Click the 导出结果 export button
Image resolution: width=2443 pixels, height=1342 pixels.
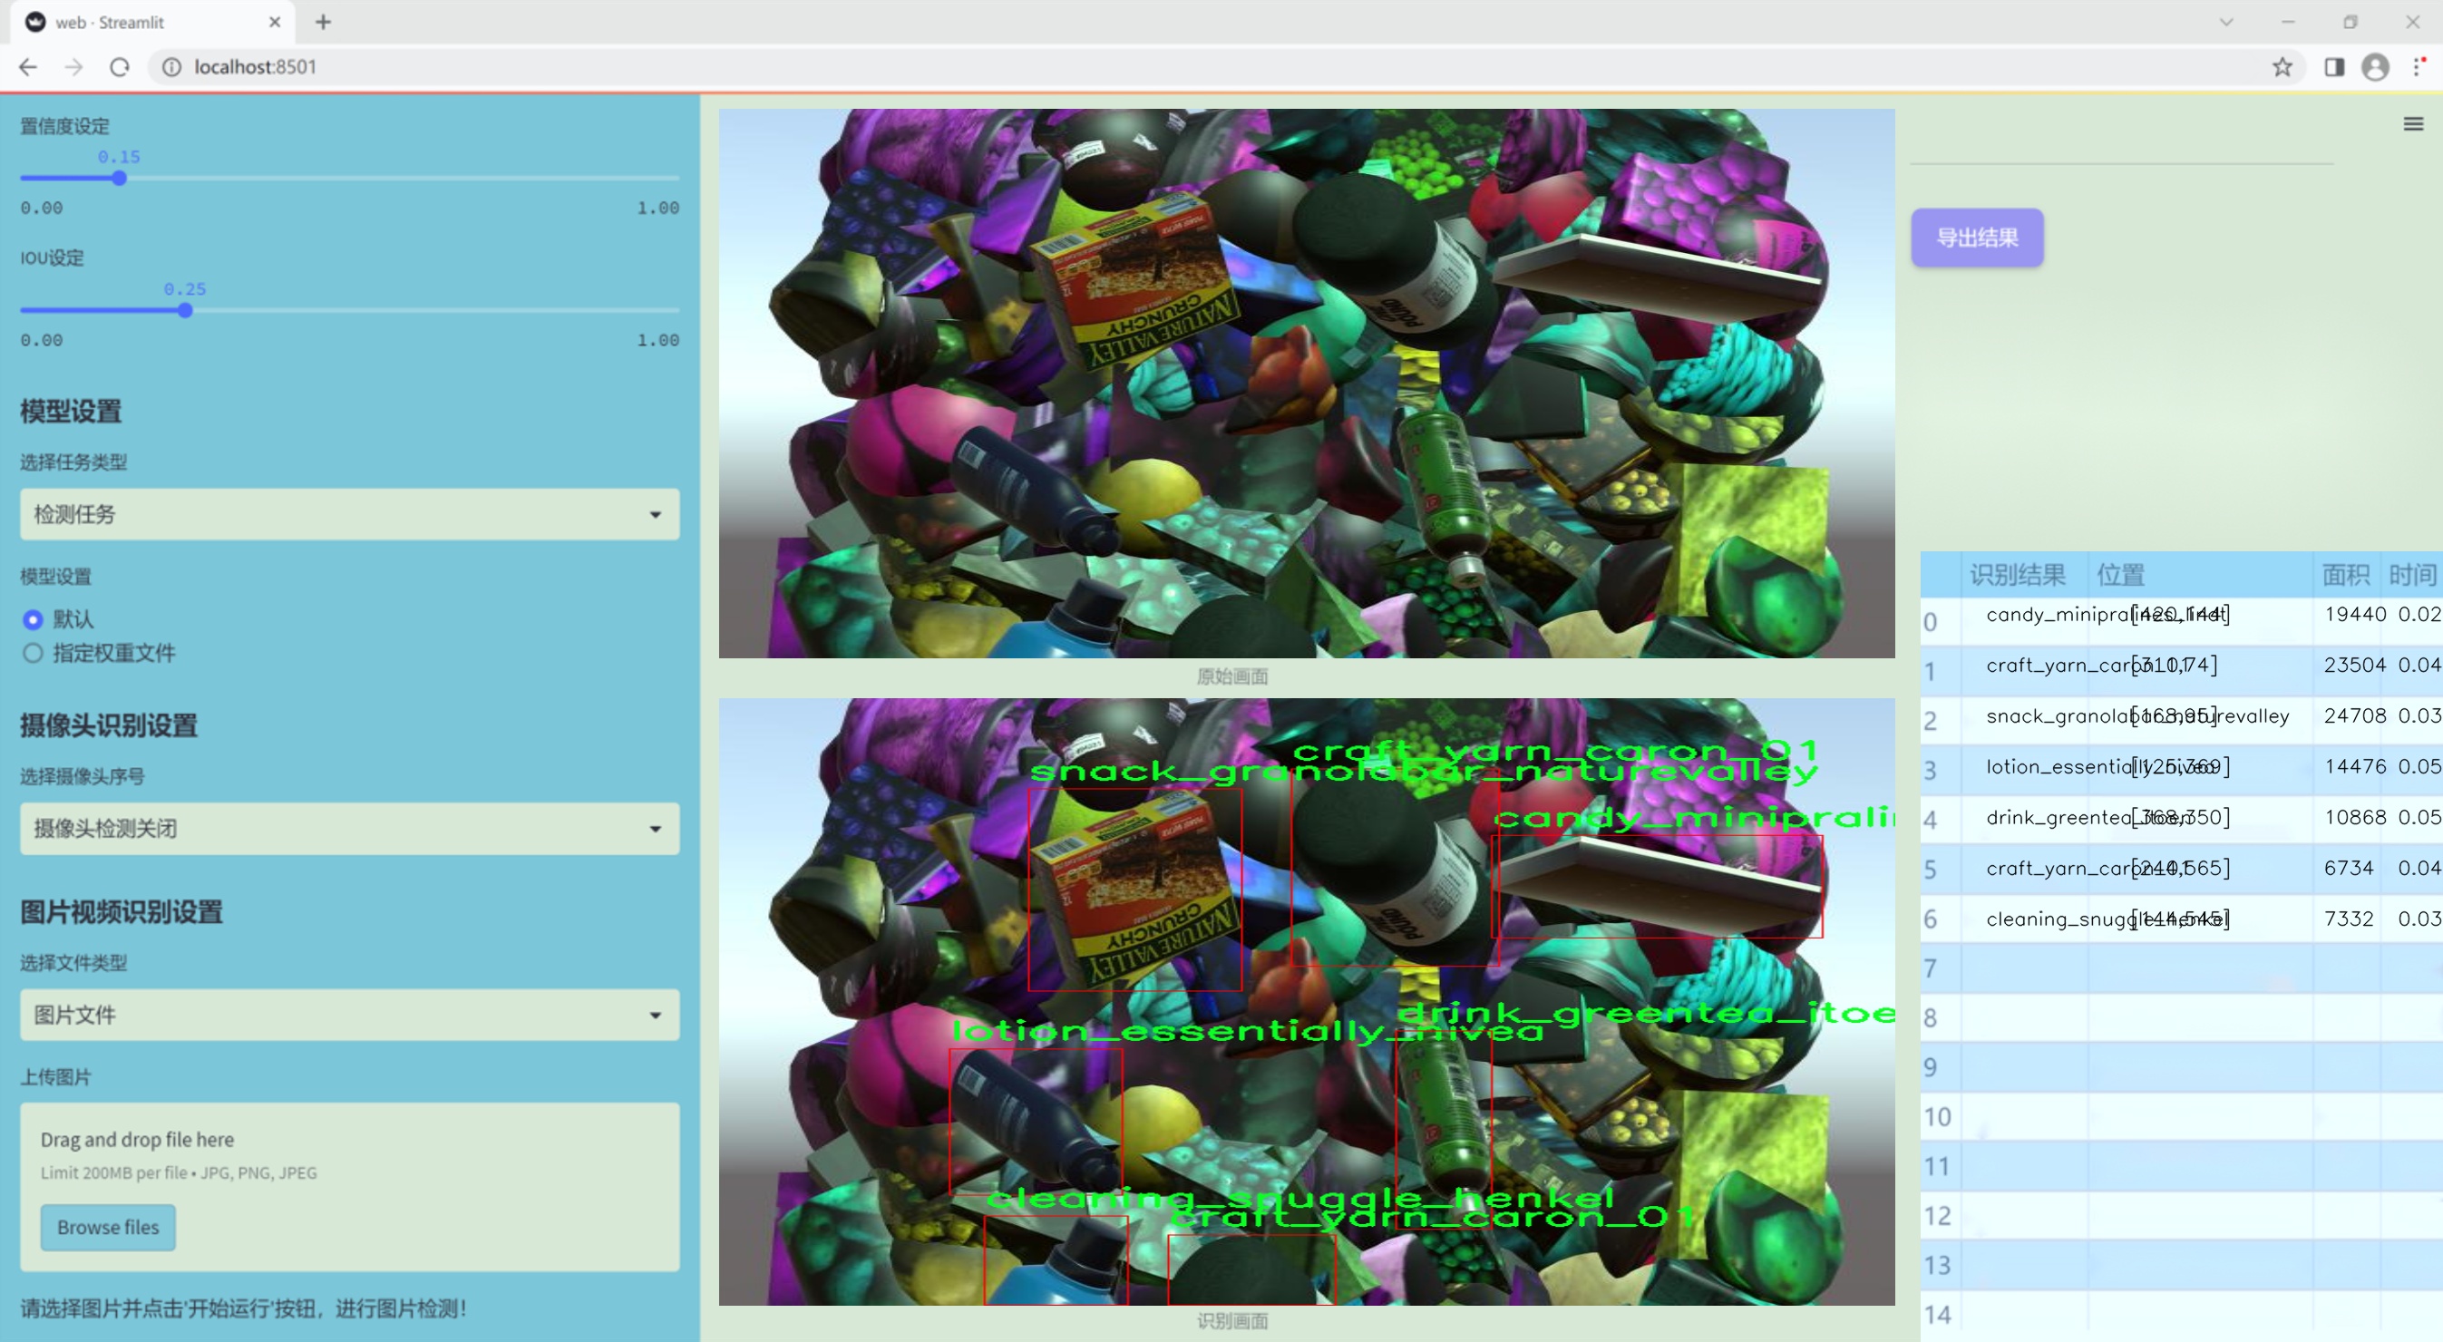[1978, 237]
